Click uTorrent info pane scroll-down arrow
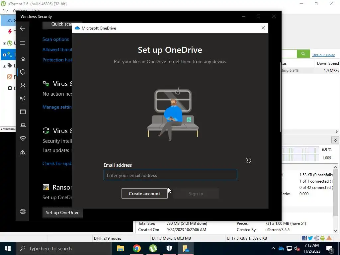The height and width of the screenshot is (255, 340). point(335,230)
